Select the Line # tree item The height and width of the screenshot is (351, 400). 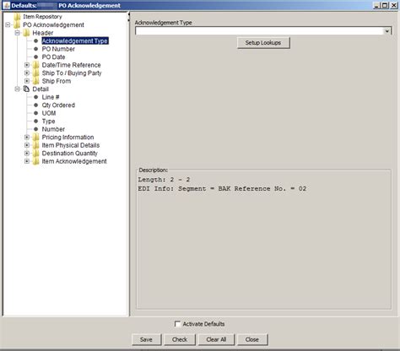(x=51, y=97)
